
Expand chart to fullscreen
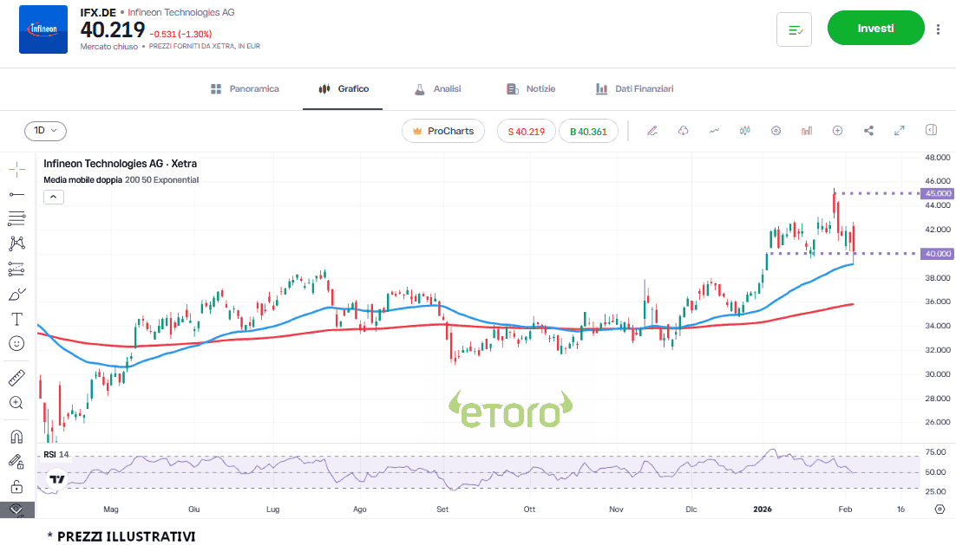[x=900, y=131]
